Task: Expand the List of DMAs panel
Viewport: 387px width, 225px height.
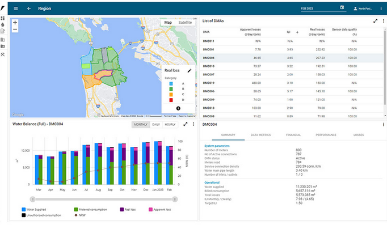Action: (x=376, y=21)
